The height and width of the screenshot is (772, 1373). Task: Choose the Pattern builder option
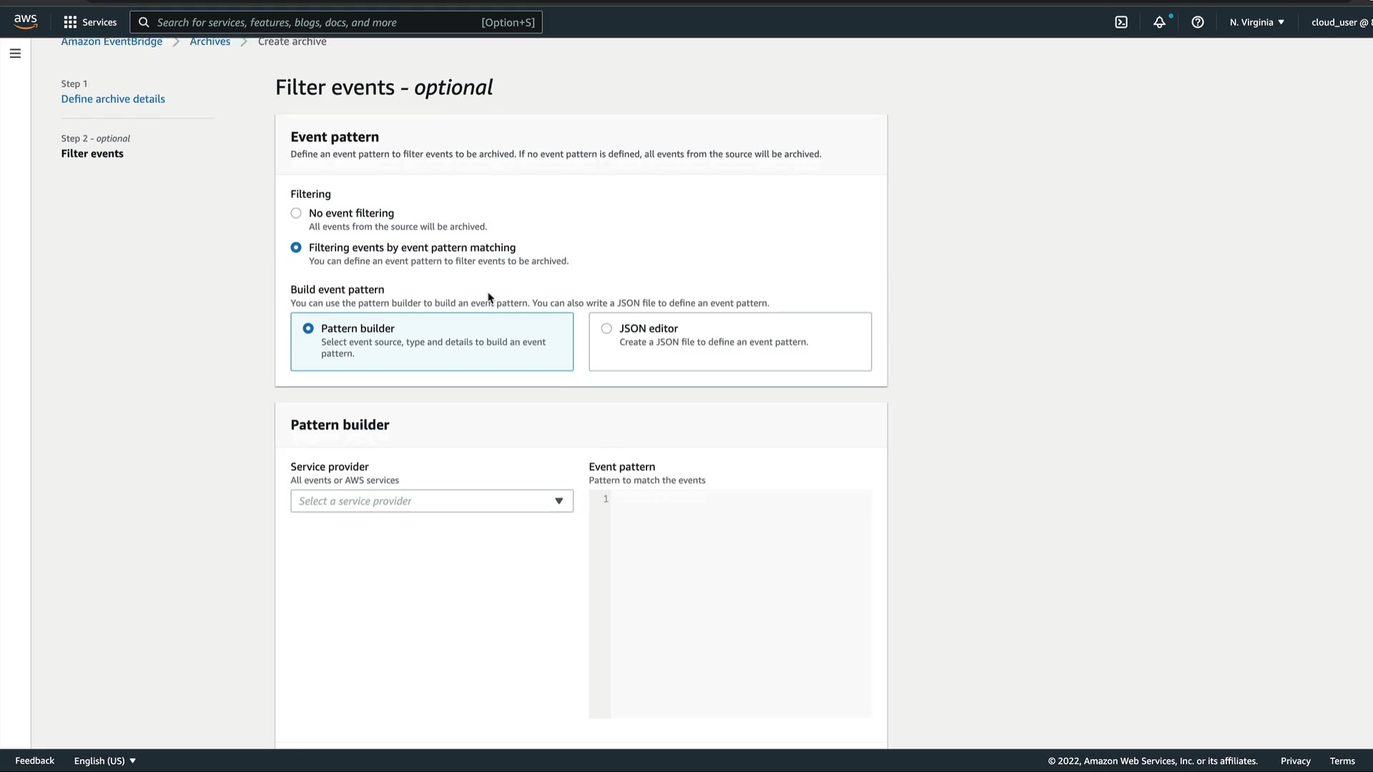(x=308, y=329)
